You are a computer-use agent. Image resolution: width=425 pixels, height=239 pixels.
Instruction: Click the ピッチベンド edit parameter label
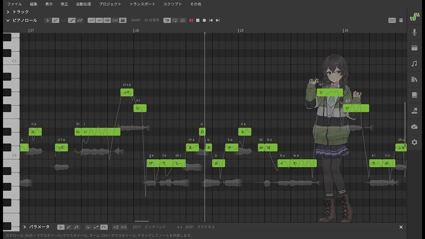pos(155,227)
